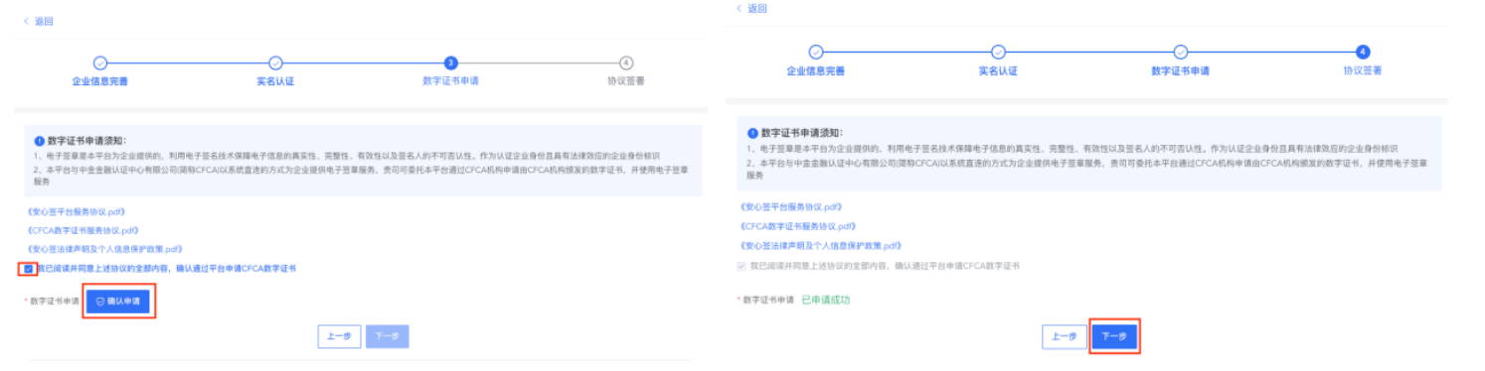The height and width of the screenshot is (371, 1485).
Task: Click the grey number 4 step circle
Action: 625,62
